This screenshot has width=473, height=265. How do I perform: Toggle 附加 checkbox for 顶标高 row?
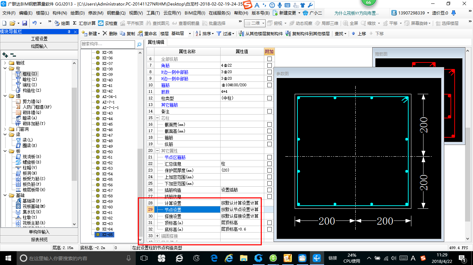(x=269, y=223)
